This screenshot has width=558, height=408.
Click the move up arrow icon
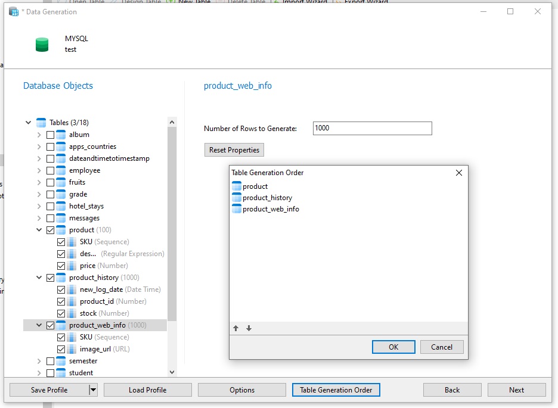click(x=236, y=328)
